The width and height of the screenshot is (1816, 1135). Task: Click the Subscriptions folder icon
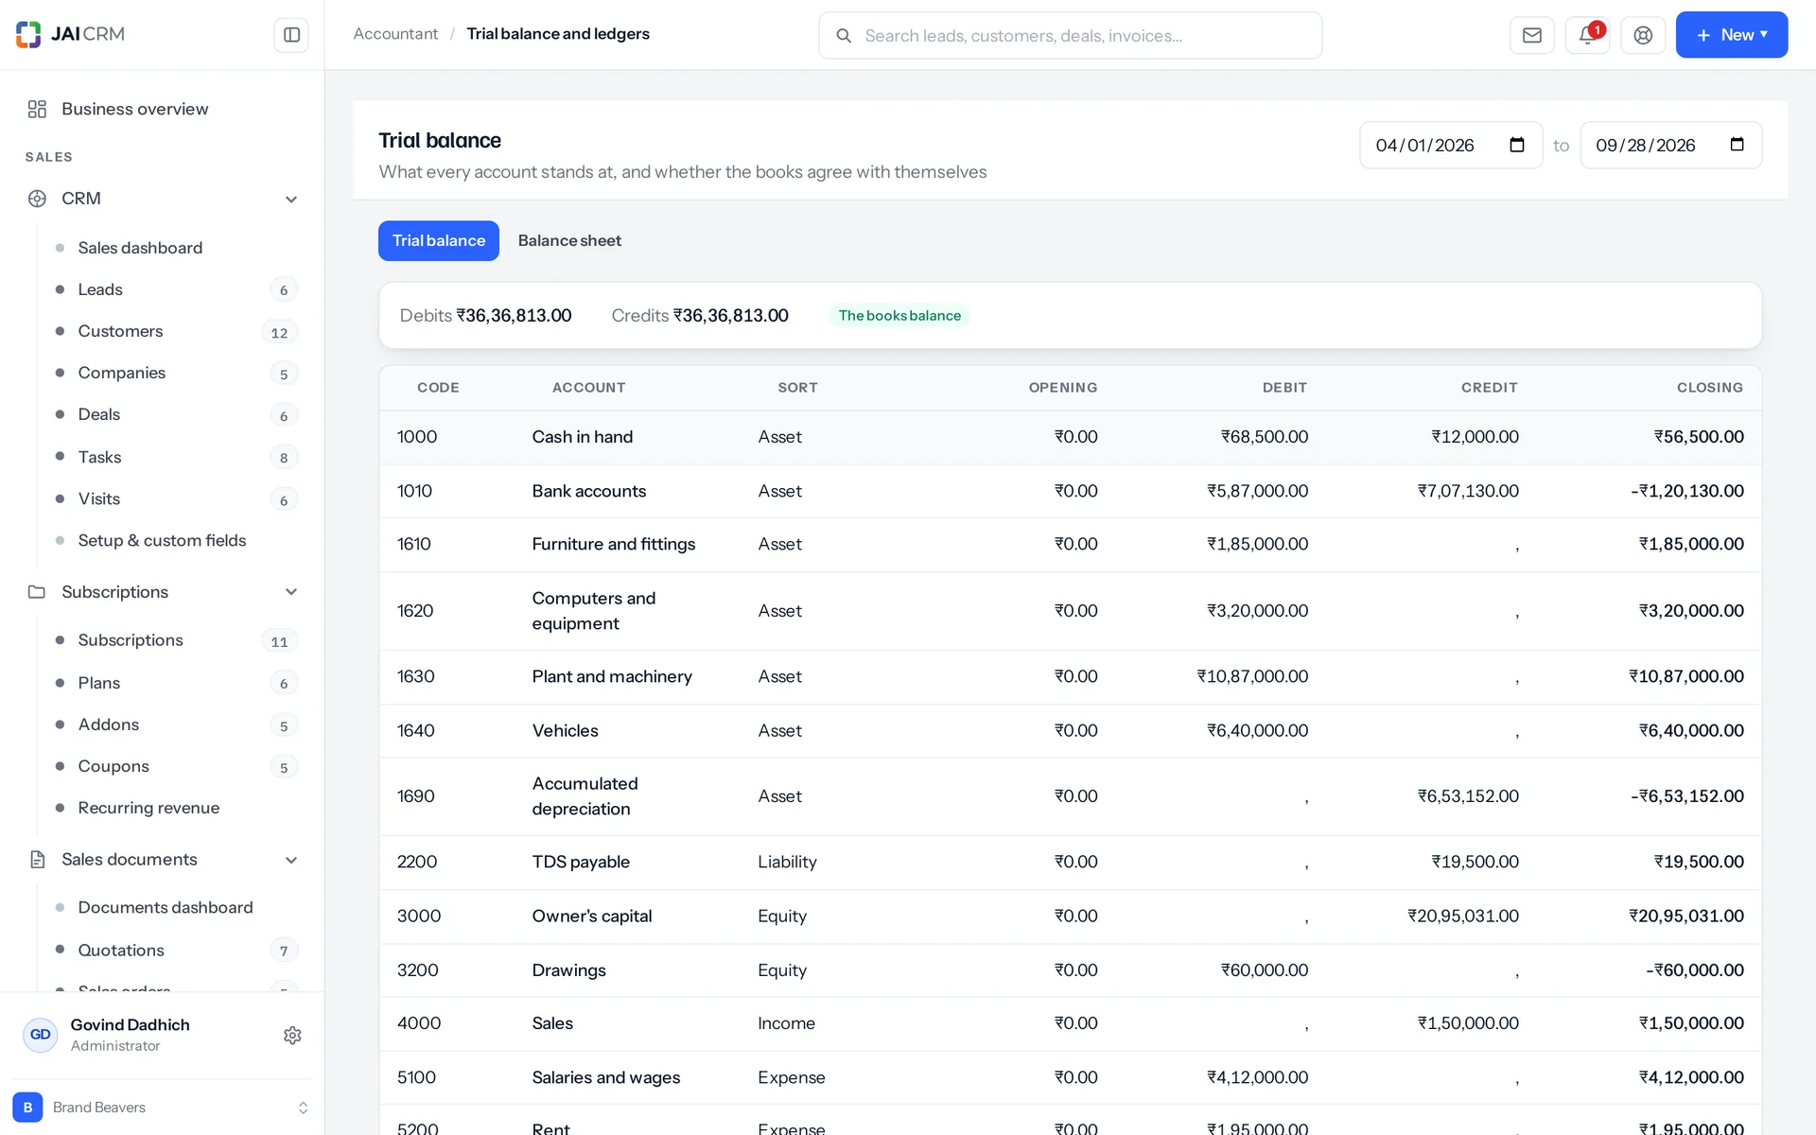[37, 592]
